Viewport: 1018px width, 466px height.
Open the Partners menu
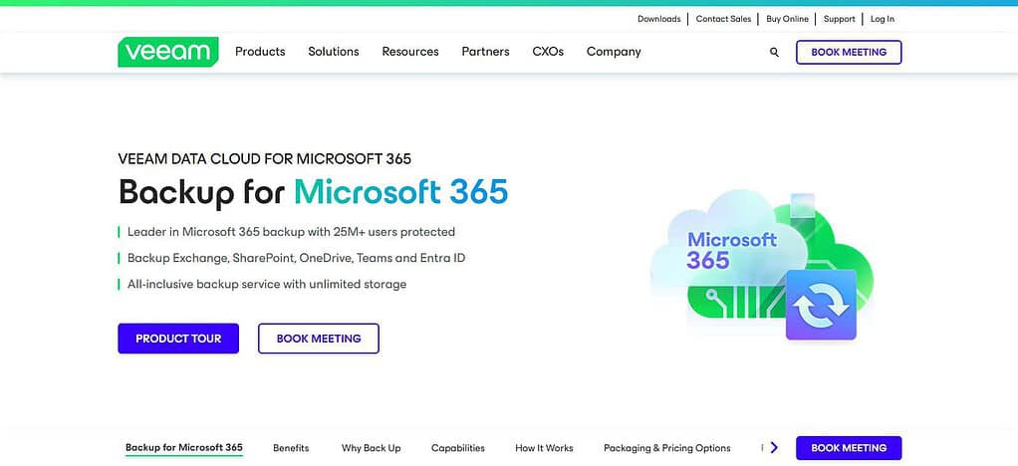click(486, 52)
